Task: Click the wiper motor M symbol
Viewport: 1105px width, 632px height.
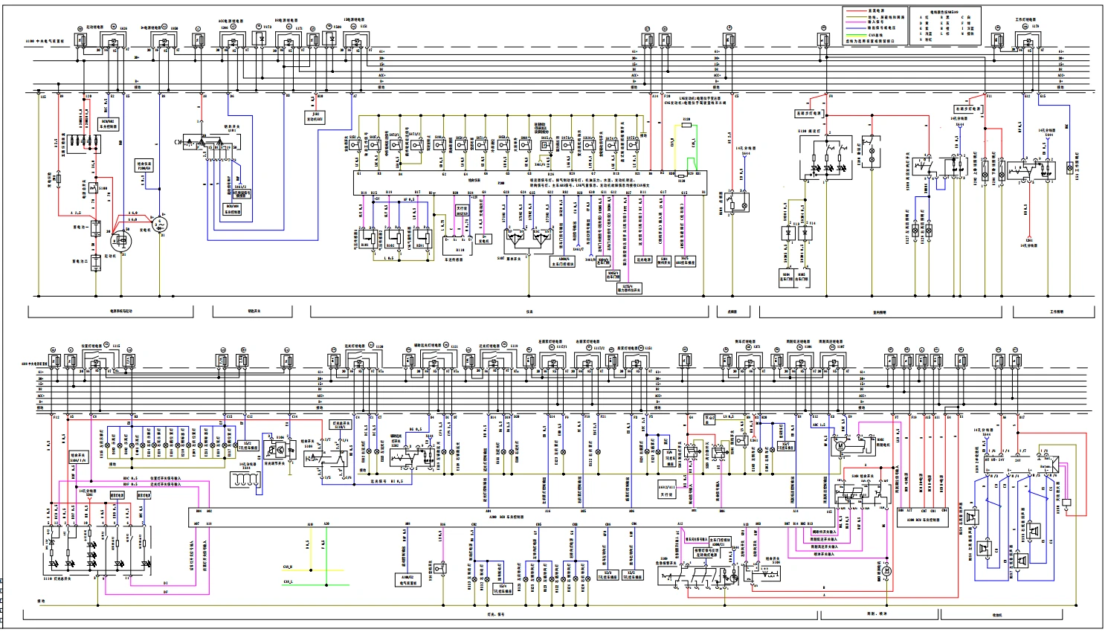Action: (840, 445)
